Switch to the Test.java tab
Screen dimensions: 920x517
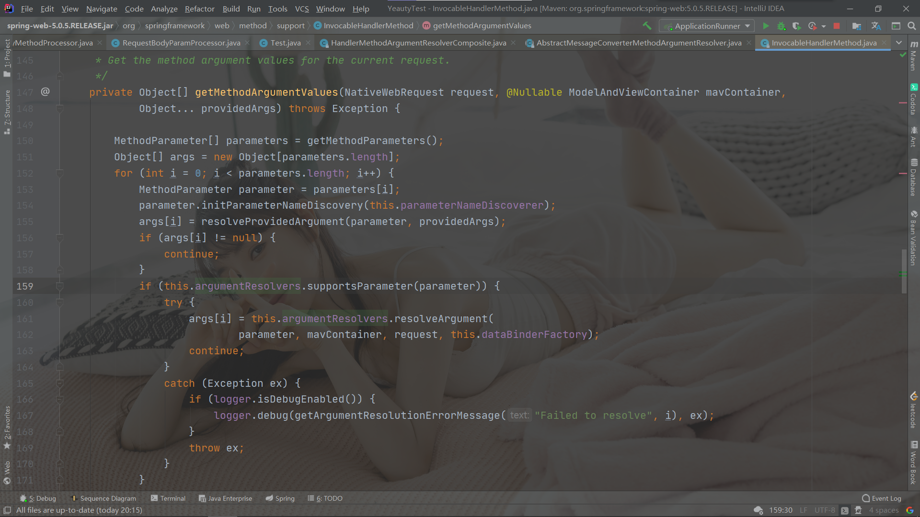[x=285, y=43]
